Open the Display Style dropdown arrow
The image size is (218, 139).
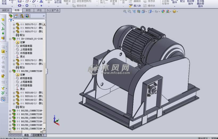click(x=153, y=12)
